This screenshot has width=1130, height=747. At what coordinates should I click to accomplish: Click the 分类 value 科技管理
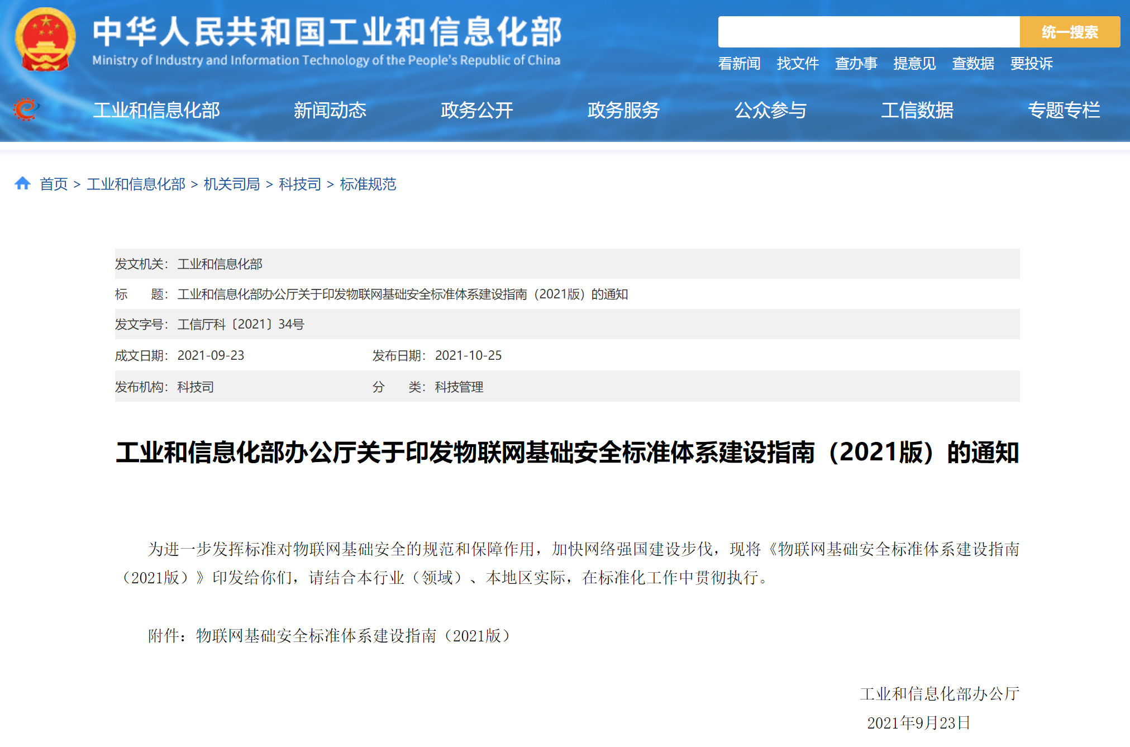pyautogui.click(x=459, y=387)
